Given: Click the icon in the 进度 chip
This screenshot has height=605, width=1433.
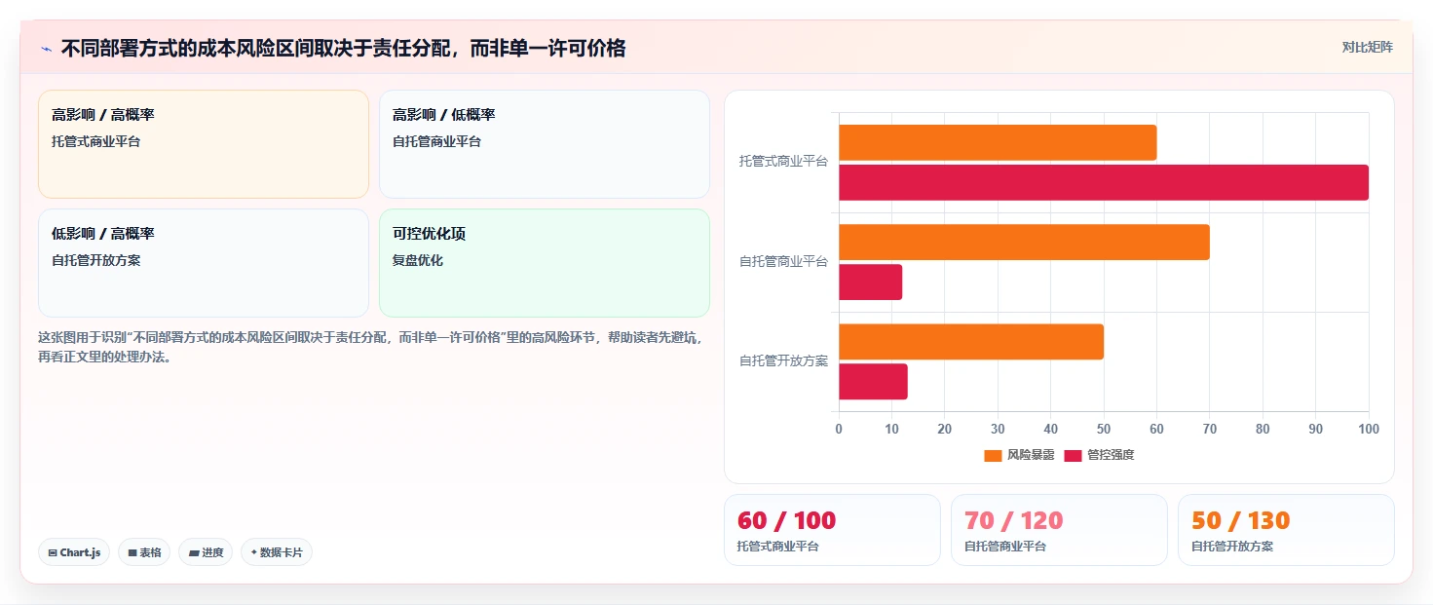Looking at the screenshot, I should 194,553.
